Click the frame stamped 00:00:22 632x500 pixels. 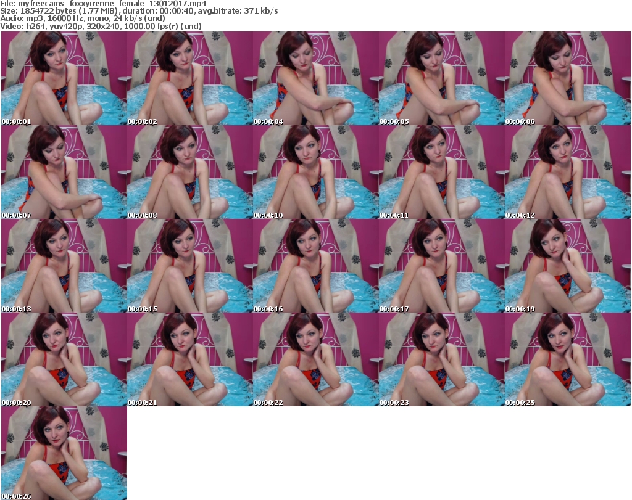[315, 359]
